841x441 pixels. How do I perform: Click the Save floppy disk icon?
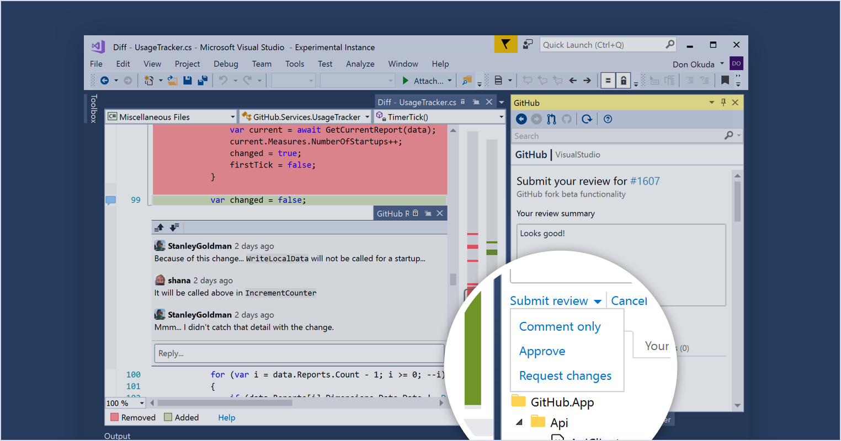pyautogui.click(x=188, y=80)
